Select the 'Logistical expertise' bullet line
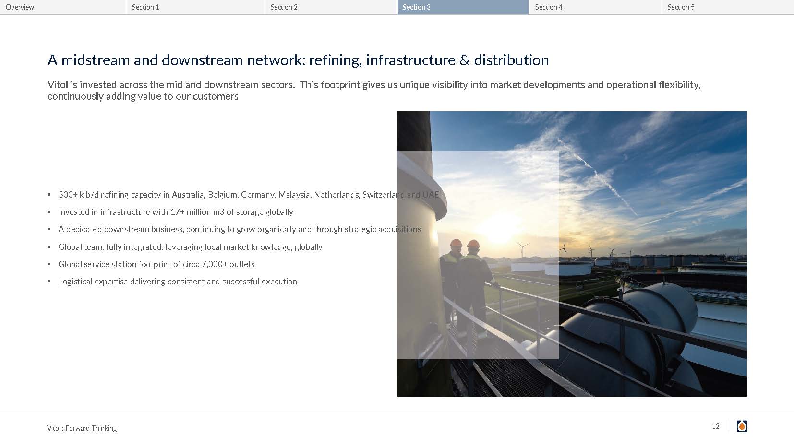794x446 pixels. tap(178, 282)
